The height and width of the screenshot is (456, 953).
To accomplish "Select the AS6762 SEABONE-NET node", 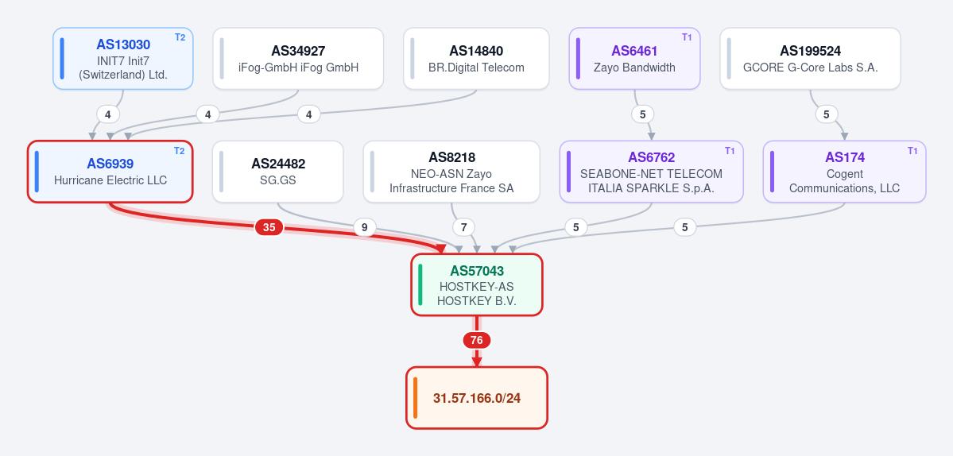I will click(652, 172).
